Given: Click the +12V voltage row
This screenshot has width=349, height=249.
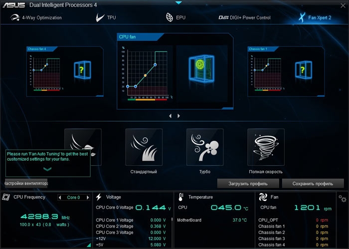Looking at the screenshot, I should point(131,239).
